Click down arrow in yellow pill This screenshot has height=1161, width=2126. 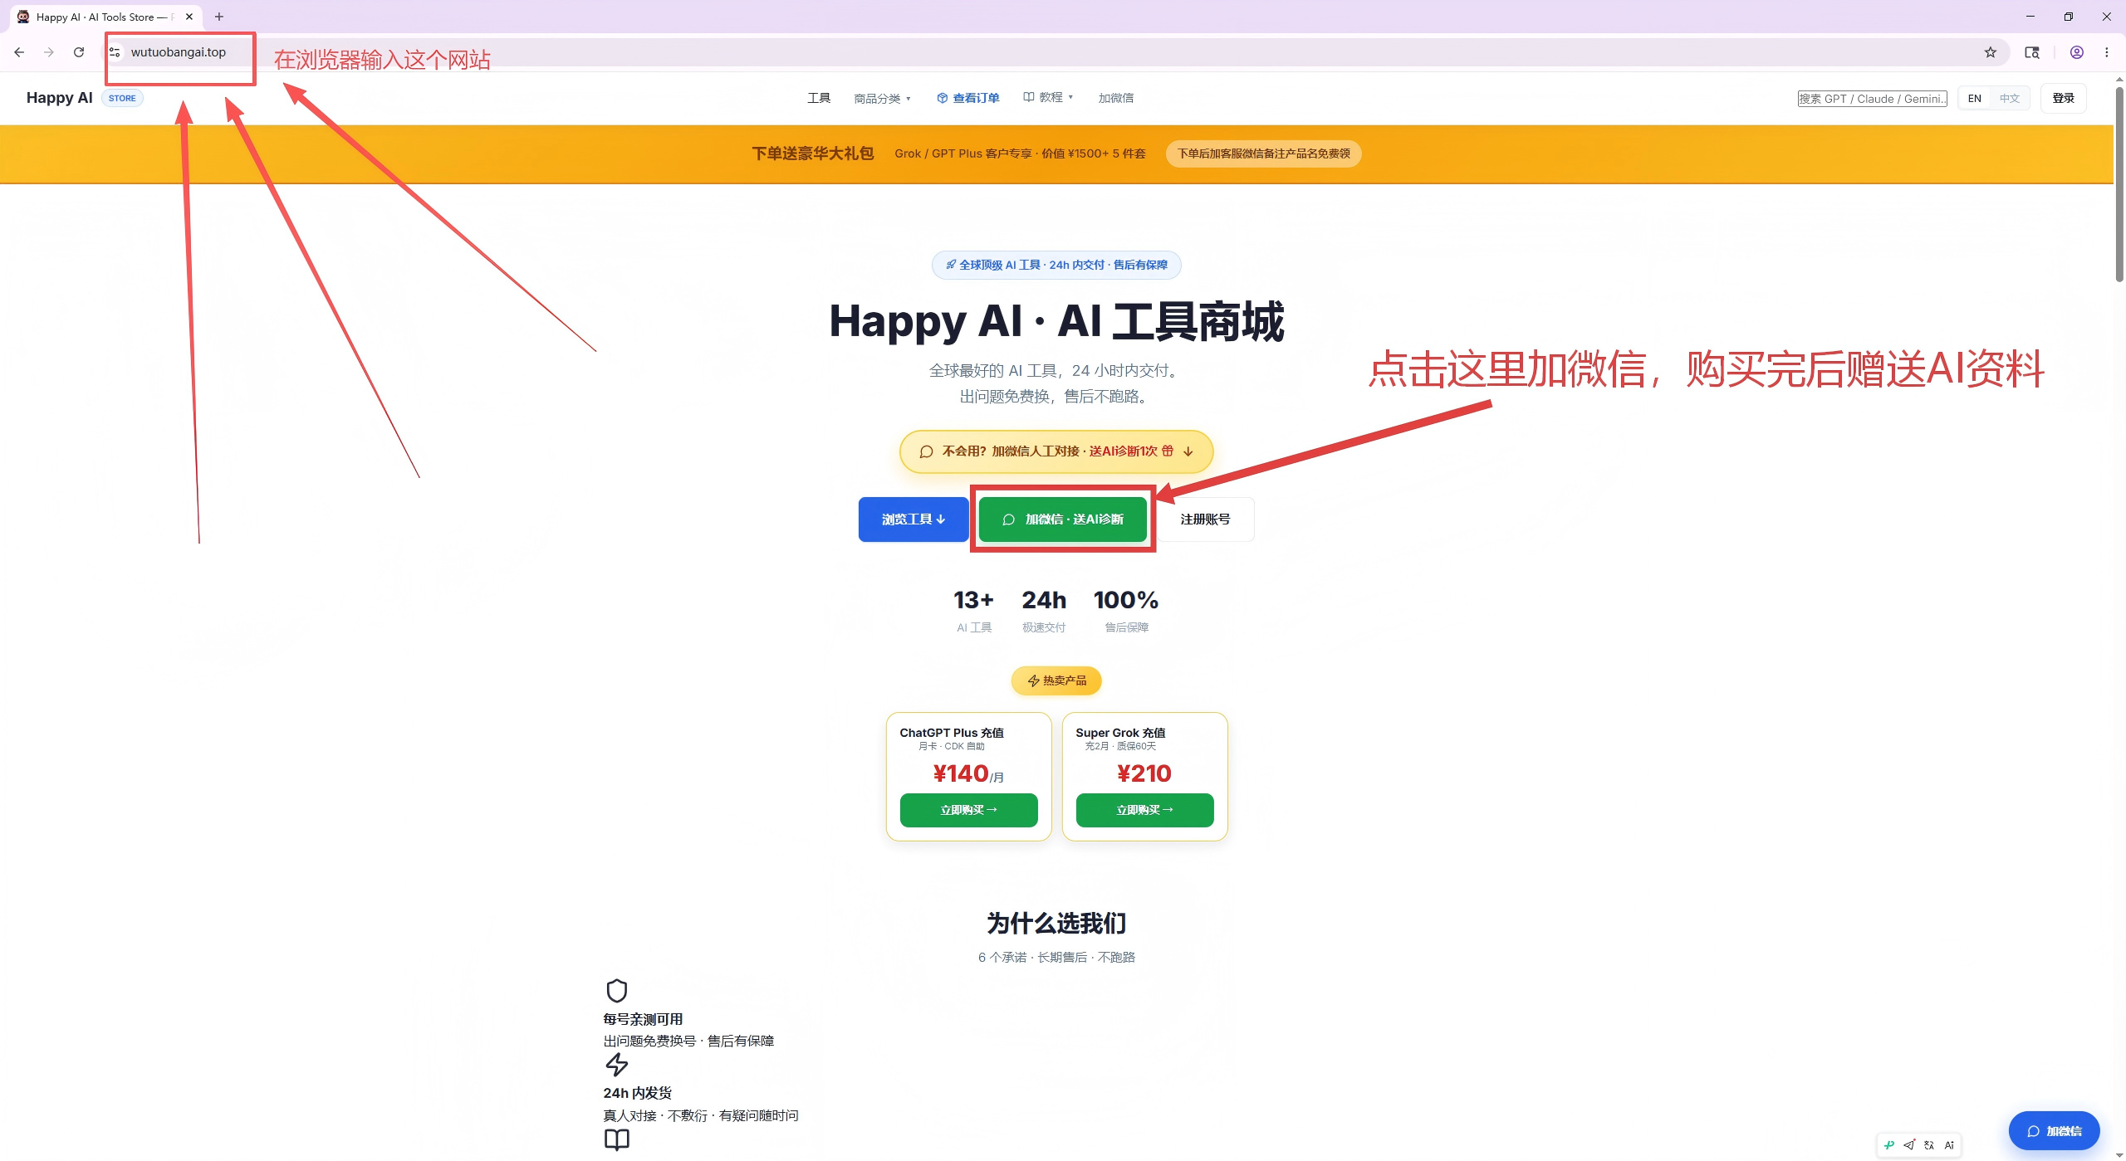(1188, 451)
